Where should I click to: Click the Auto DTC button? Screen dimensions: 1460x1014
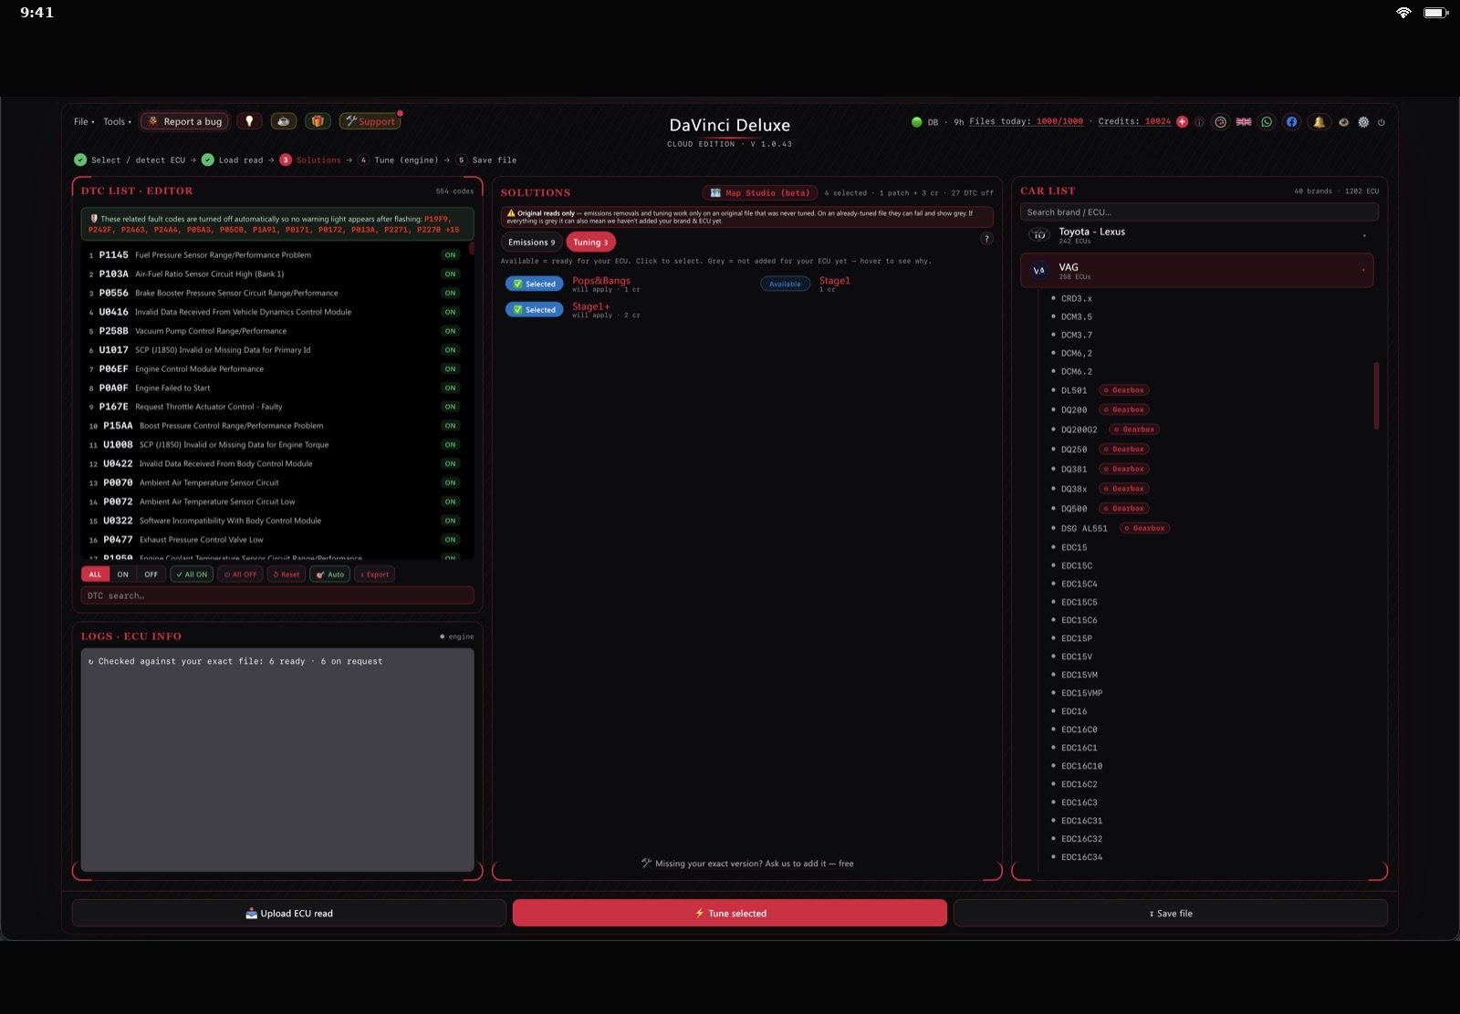point(330,574)
